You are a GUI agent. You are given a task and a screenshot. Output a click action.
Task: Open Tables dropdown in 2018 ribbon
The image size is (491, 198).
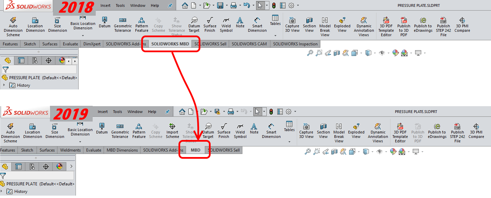click(275, 36)
